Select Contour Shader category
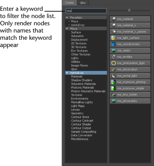The height and width of the screenshot is (166, 154). pyautogui.click(x=81, y=124)
